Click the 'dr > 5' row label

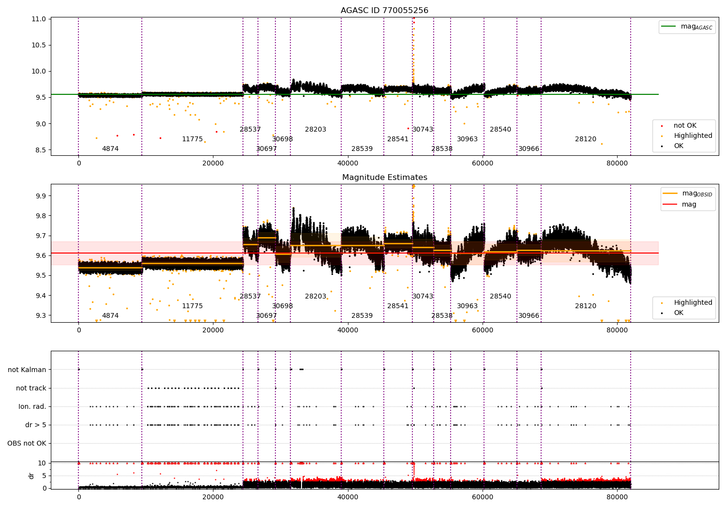pyautogui.click(x=36, y=425)
